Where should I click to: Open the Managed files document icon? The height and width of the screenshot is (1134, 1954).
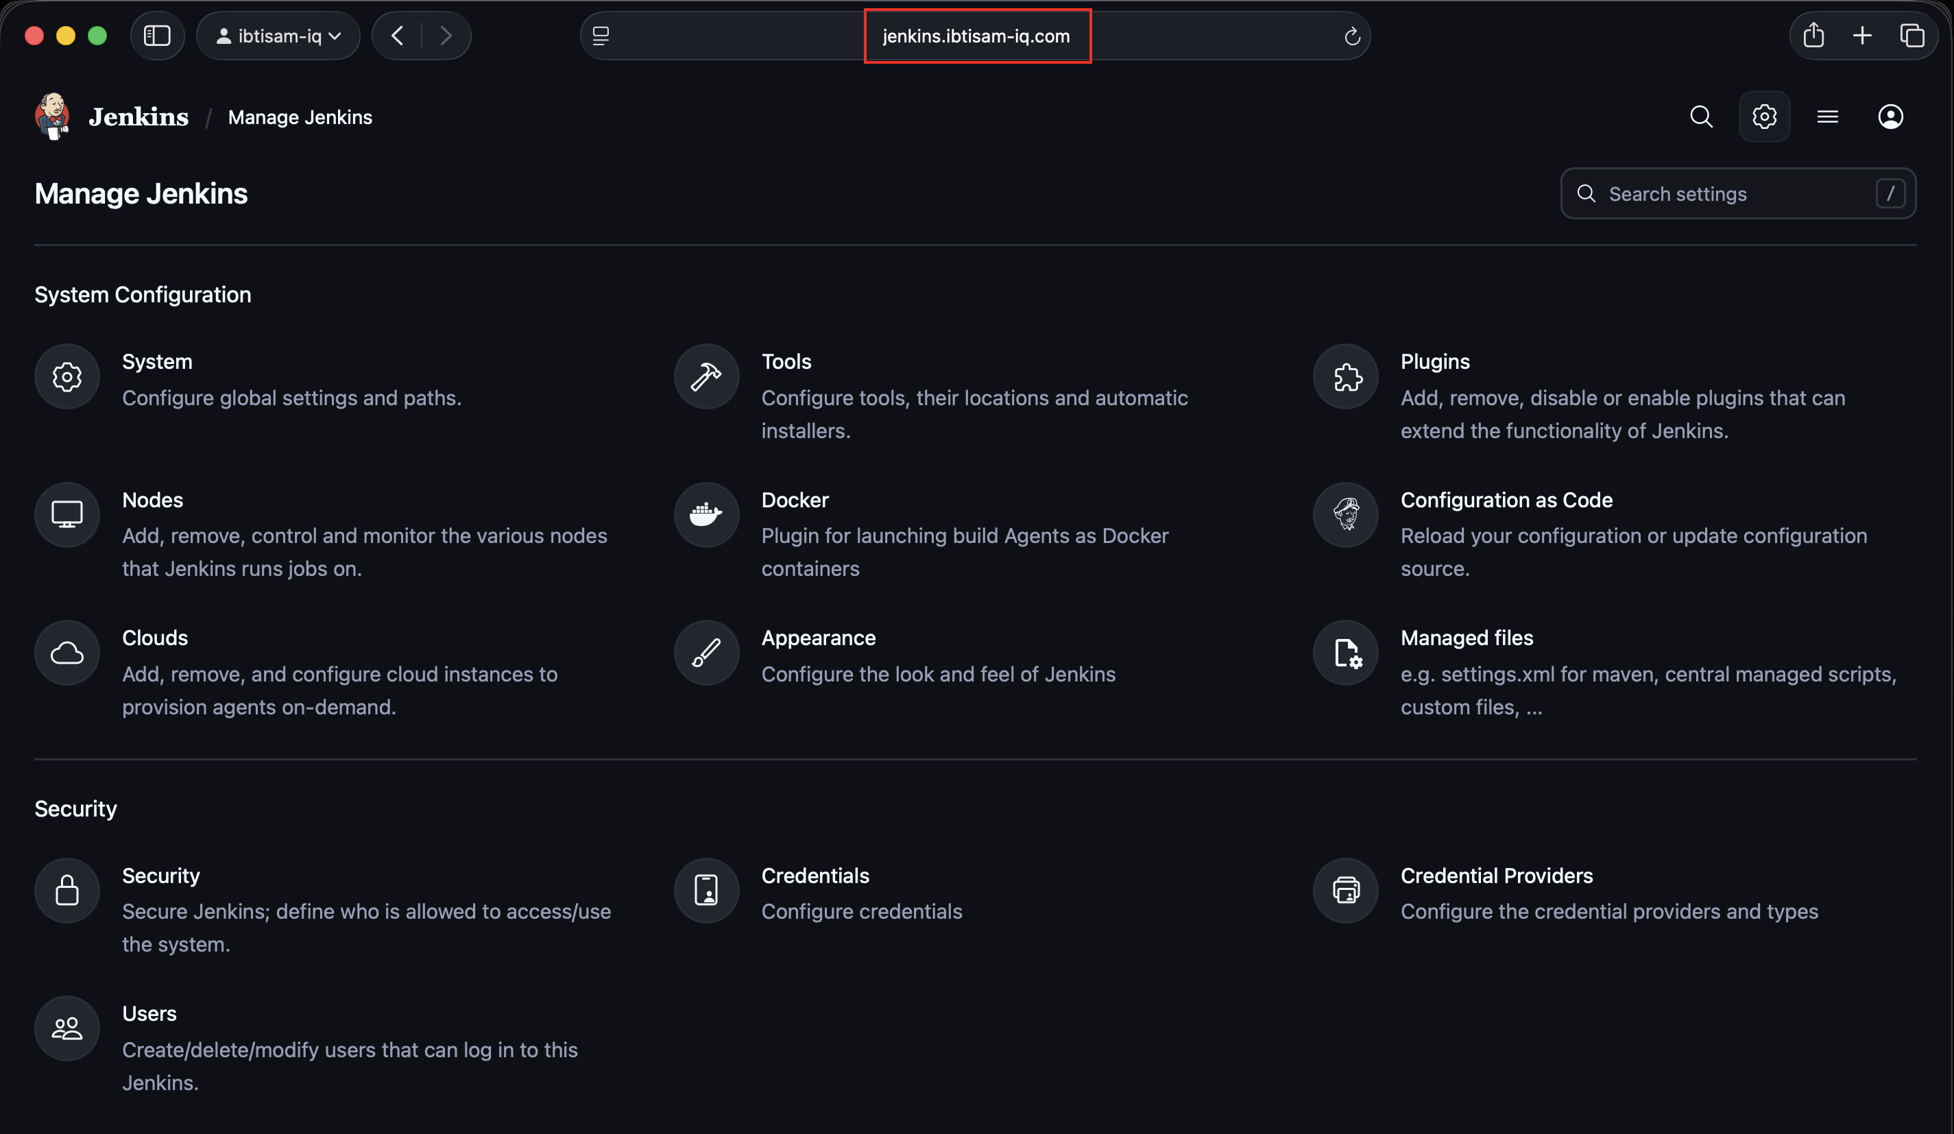[1346, 653]
